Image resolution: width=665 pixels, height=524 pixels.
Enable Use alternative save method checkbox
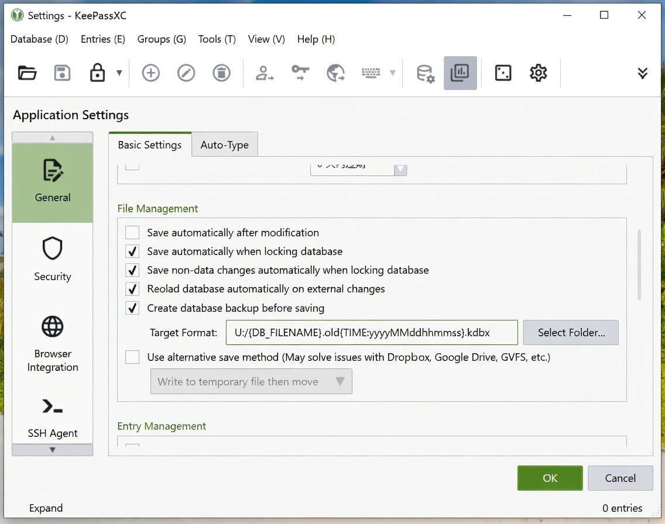[x=132, y=357]
